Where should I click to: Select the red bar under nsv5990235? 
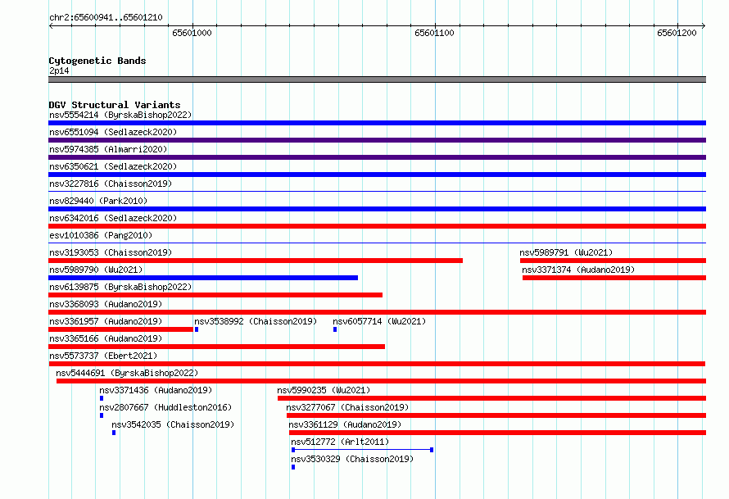pyautogui.click(x=492, y=398)
